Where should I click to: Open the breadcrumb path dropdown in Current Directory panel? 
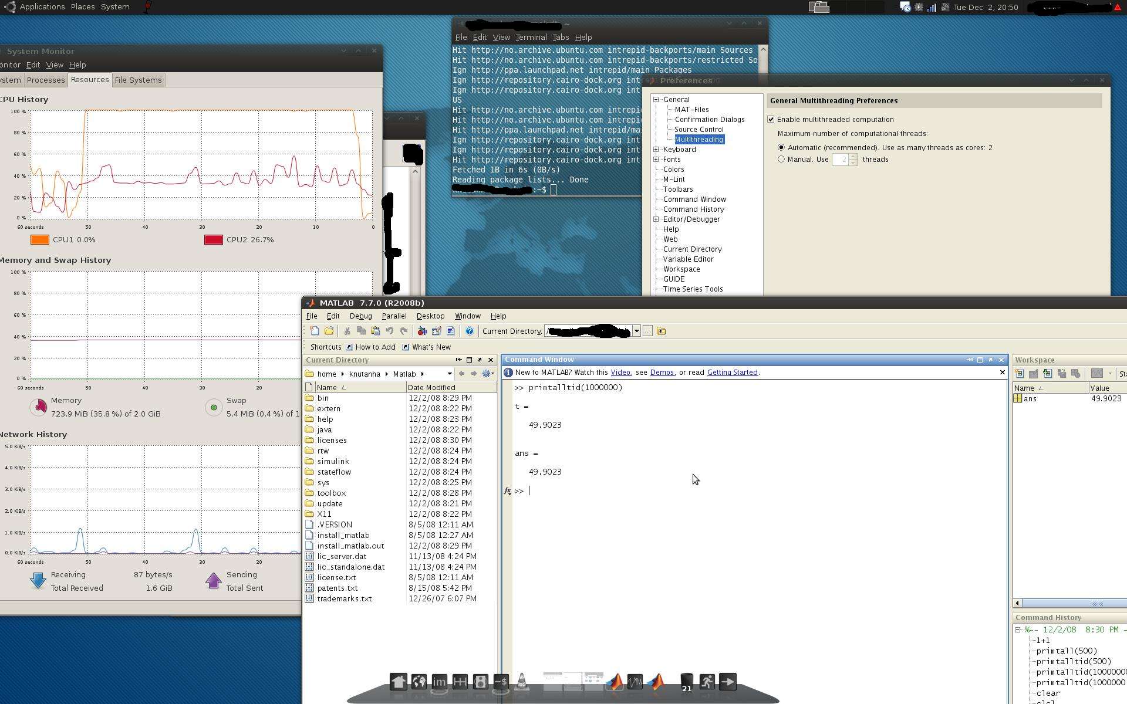click(450, 374)
